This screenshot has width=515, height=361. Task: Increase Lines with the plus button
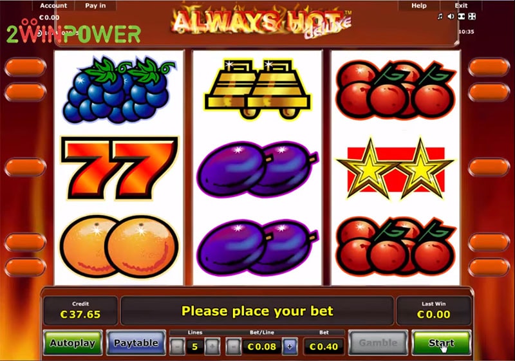(212, 347)
